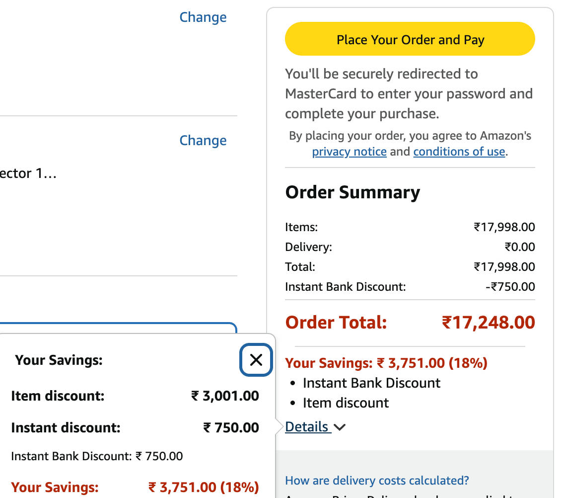Click the Instant Bank Discount bullet item
The width and height of the screenshot is (562, 498).
coord(371,383)
